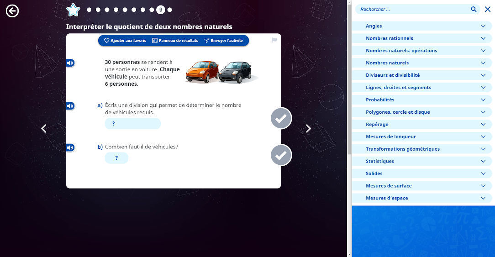Expand Lignes, droites et segments chevron
495x257 pixels.
tap(483, 88)
